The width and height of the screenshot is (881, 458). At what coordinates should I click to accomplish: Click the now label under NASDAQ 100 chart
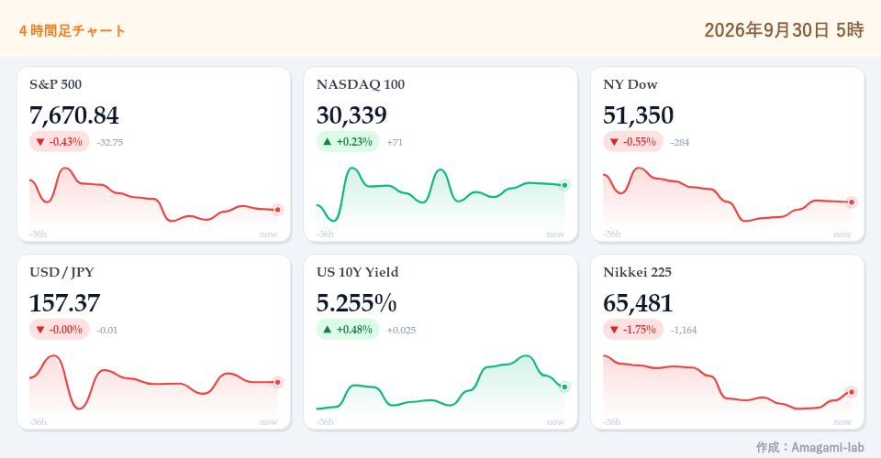(x=555, y=234)
